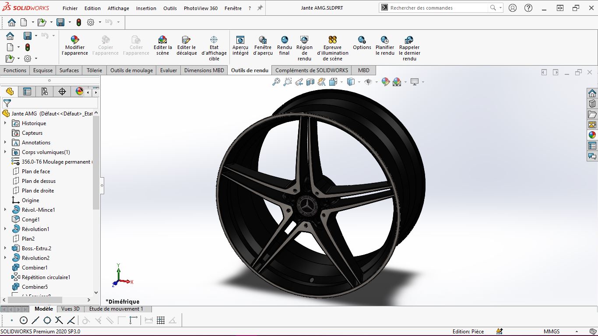
Task: Click Rechercher des commandes search field
Action: (x=438, y=8)
